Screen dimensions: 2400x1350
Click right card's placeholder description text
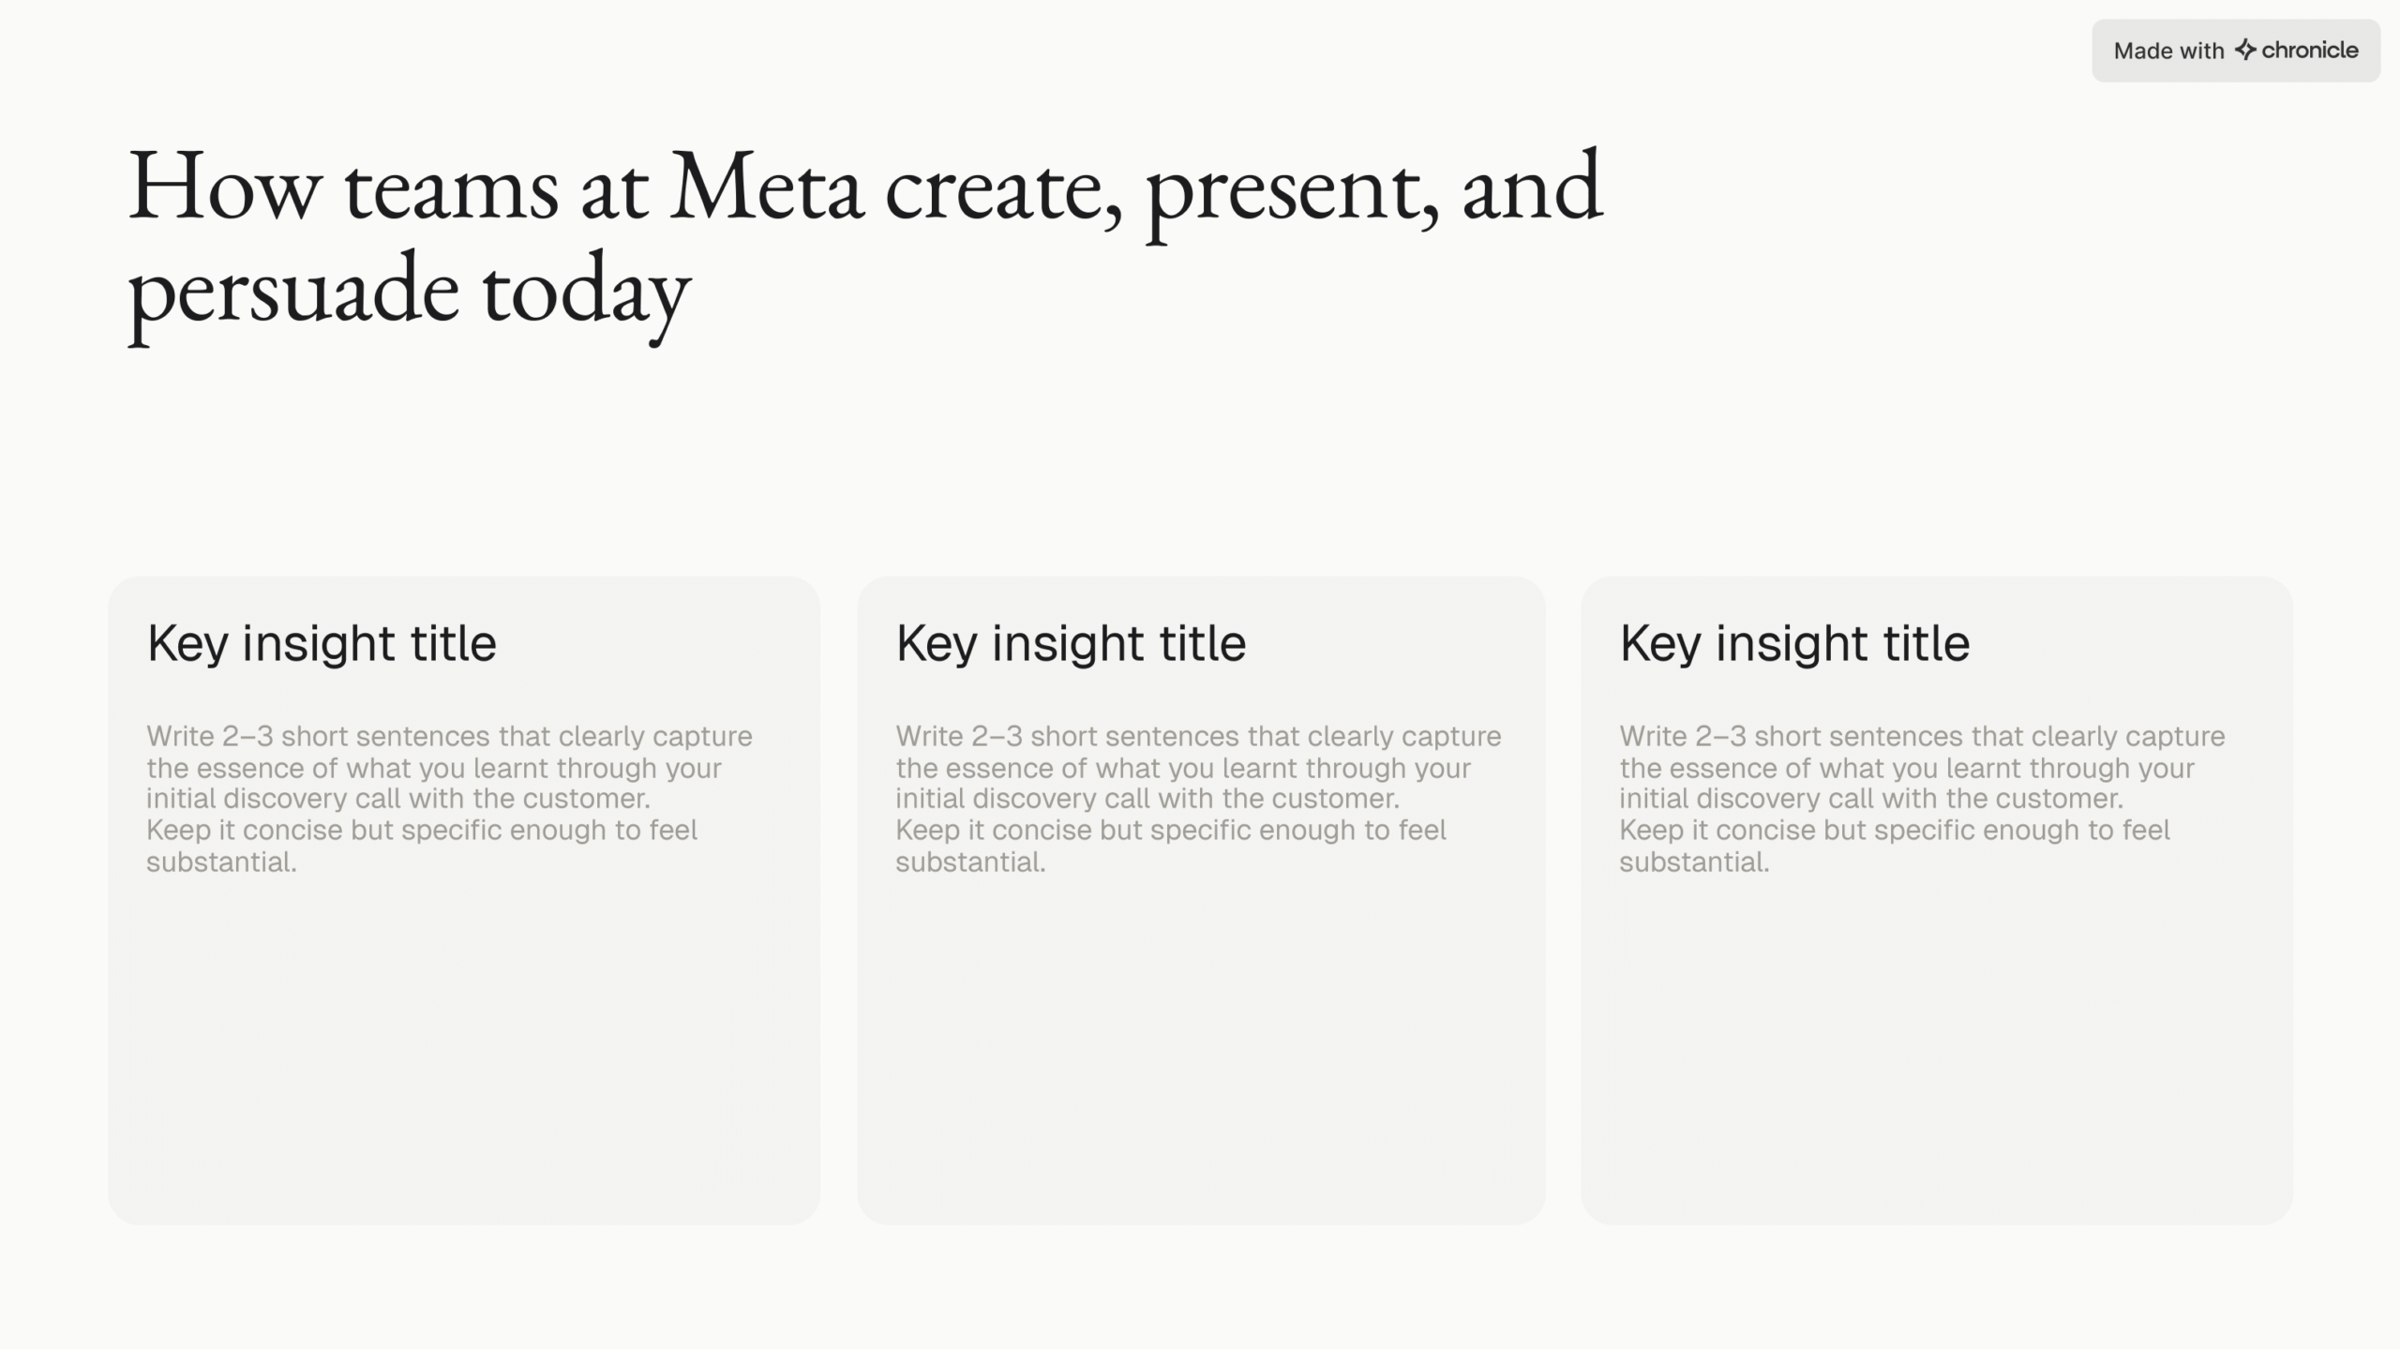[1921, 798]
